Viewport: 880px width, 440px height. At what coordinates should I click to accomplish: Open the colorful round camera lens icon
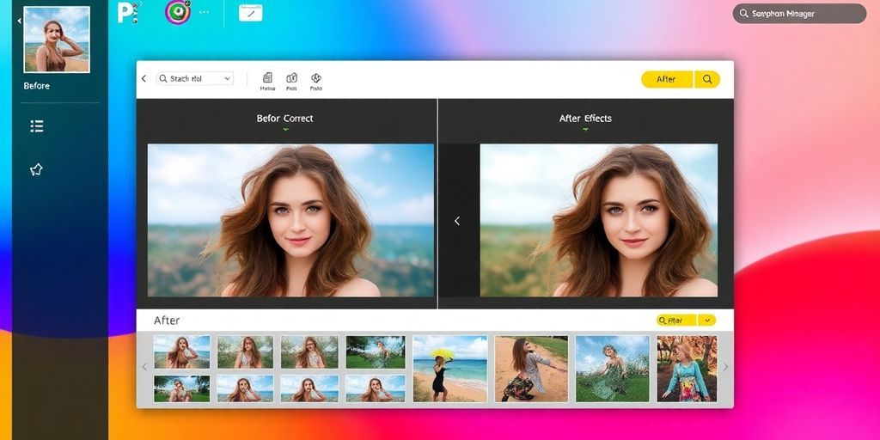point(178,12)
